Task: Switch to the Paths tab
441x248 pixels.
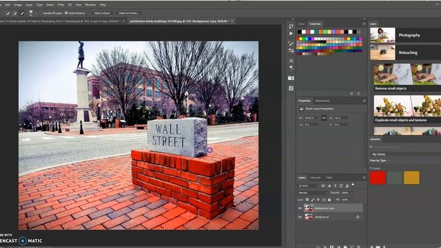Action: click(329, 178)
